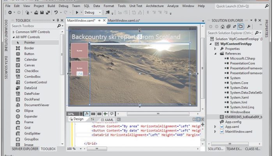Click Vertical Split icon in designer
The height and width of the screenshot is (156, 273).
point(194,119)
